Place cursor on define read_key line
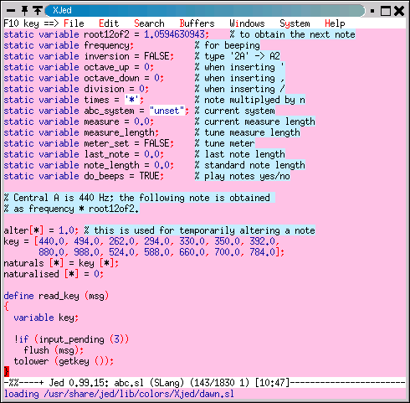The width and height of the screenshot is (410, 403). pos(56,296)
